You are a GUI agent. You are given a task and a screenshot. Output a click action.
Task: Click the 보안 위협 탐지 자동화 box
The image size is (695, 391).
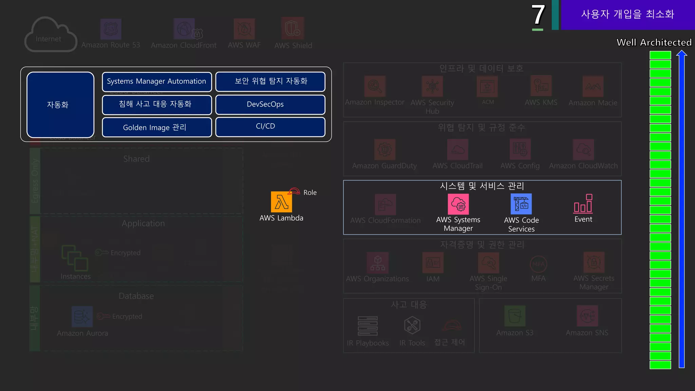270,81
